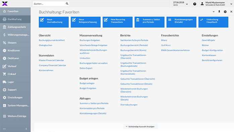
Task: Open the Sachkonten SuSa pro Periode link
Action: (x=134, y=40)
